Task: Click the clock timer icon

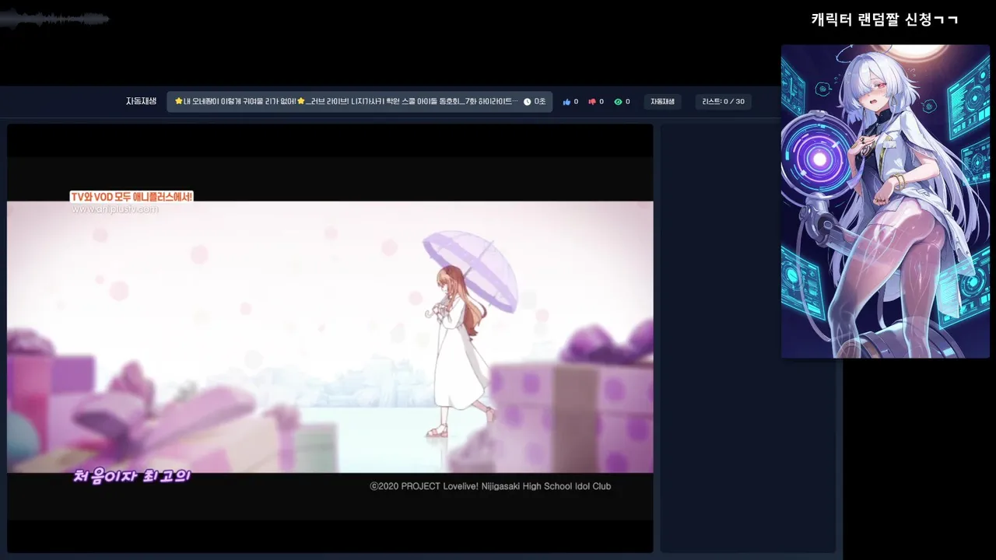Action: pos(527,102)
